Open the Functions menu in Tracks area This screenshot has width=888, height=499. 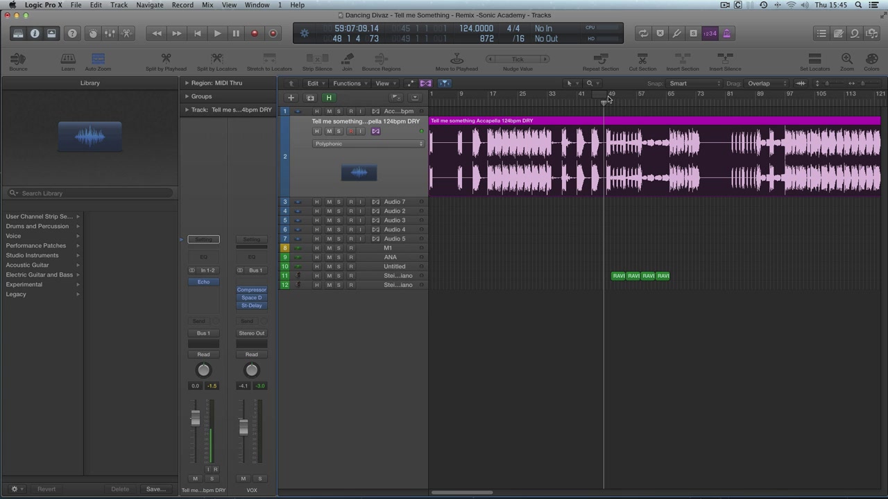coord(350,83)
